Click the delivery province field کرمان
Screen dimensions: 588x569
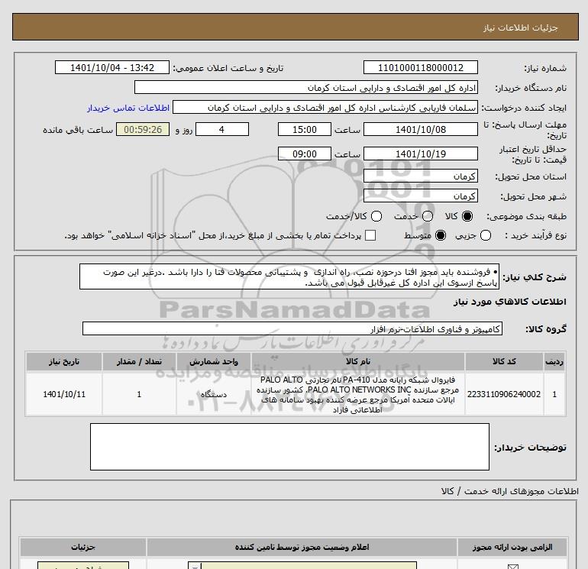(420, 176)
